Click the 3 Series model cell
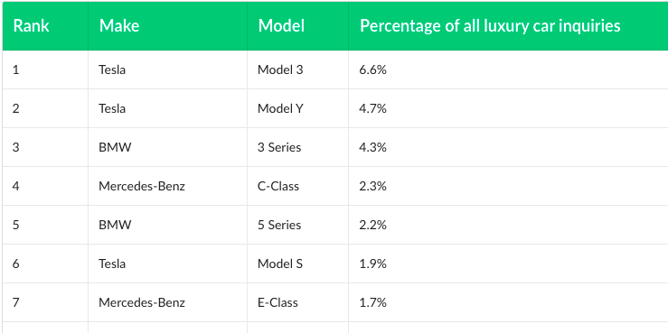The height and width of the screenshot is (333, 668). pyautogui.click(x=297, y=147)
